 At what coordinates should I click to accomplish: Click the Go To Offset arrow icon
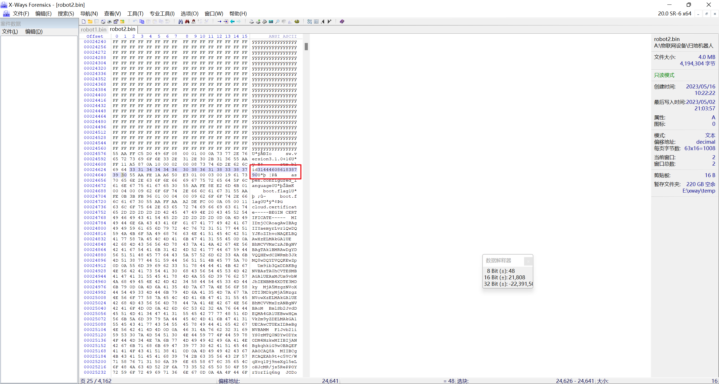click(219, 22)
